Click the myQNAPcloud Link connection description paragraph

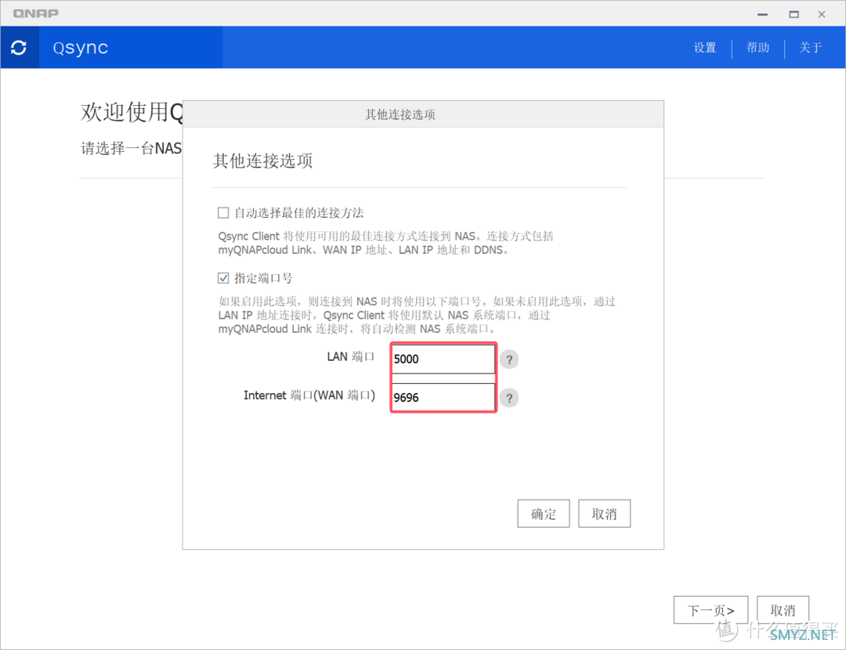tap(385, 244)
